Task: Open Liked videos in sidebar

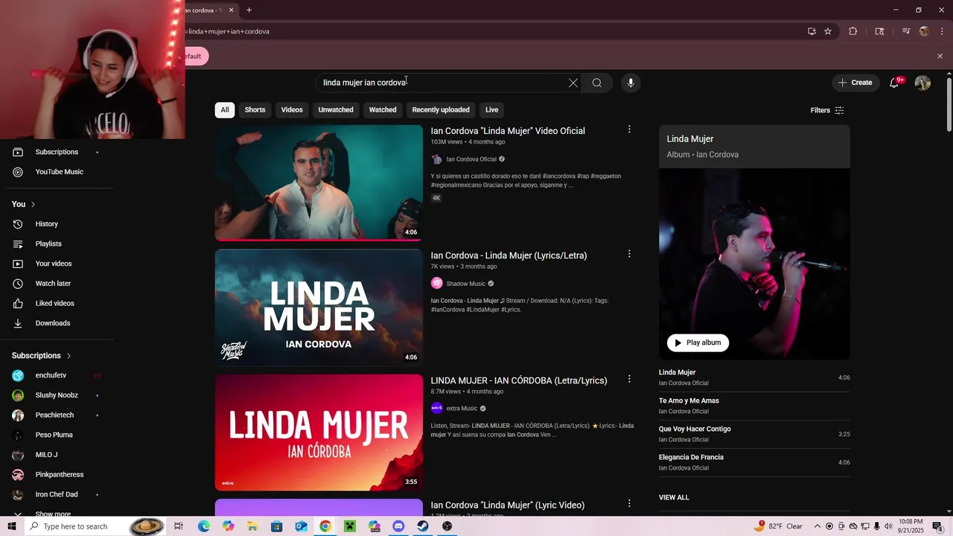Action: [x=57, y=304]
